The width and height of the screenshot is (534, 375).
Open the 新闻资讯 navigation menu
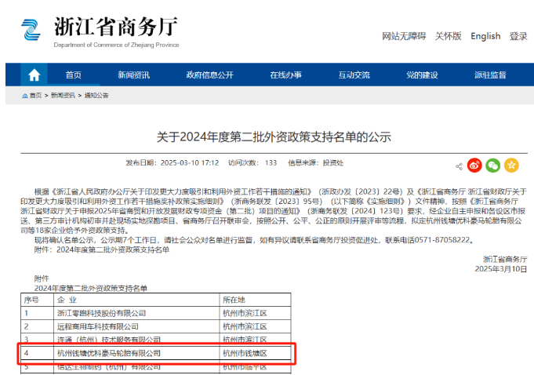(133, 75)
